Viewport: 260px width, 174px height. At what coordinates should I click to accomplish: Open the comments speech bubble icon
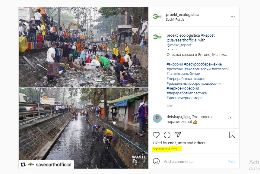[167, 135]
